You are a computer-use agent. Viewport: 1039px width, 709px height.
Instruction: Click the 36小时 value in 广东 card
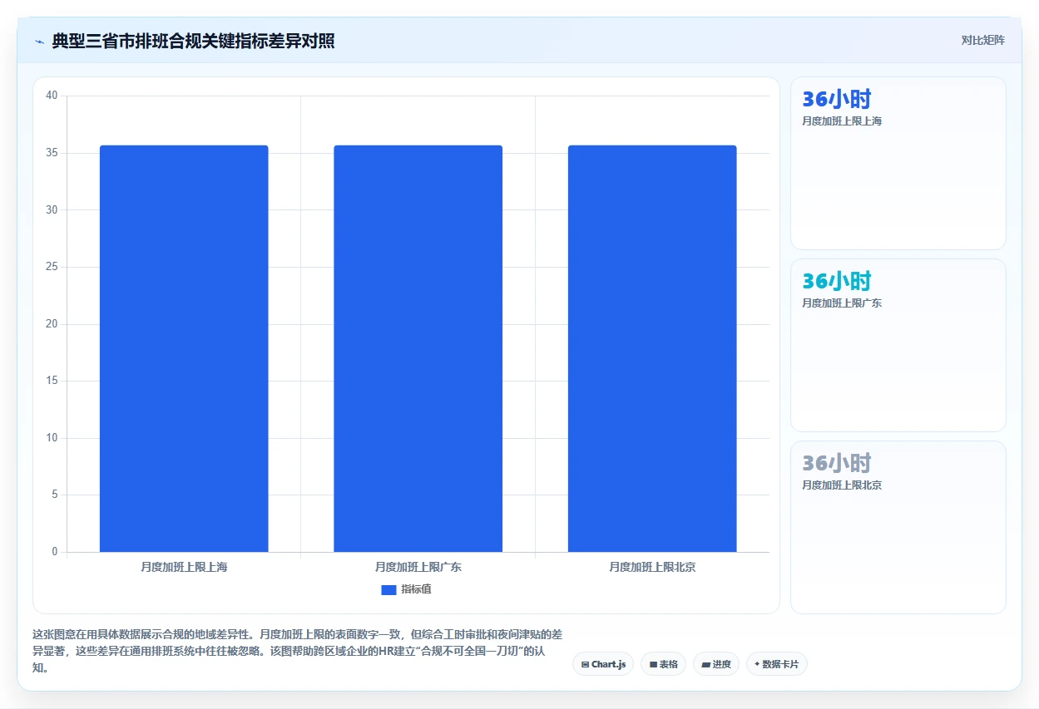click(x=836, y=281)
